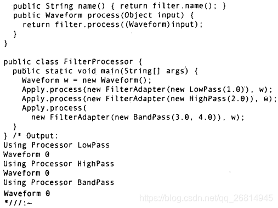Click the 'Using Processor BandPass' output line
The width and height of the screenshot is (278, 208).
click(59, 182)
